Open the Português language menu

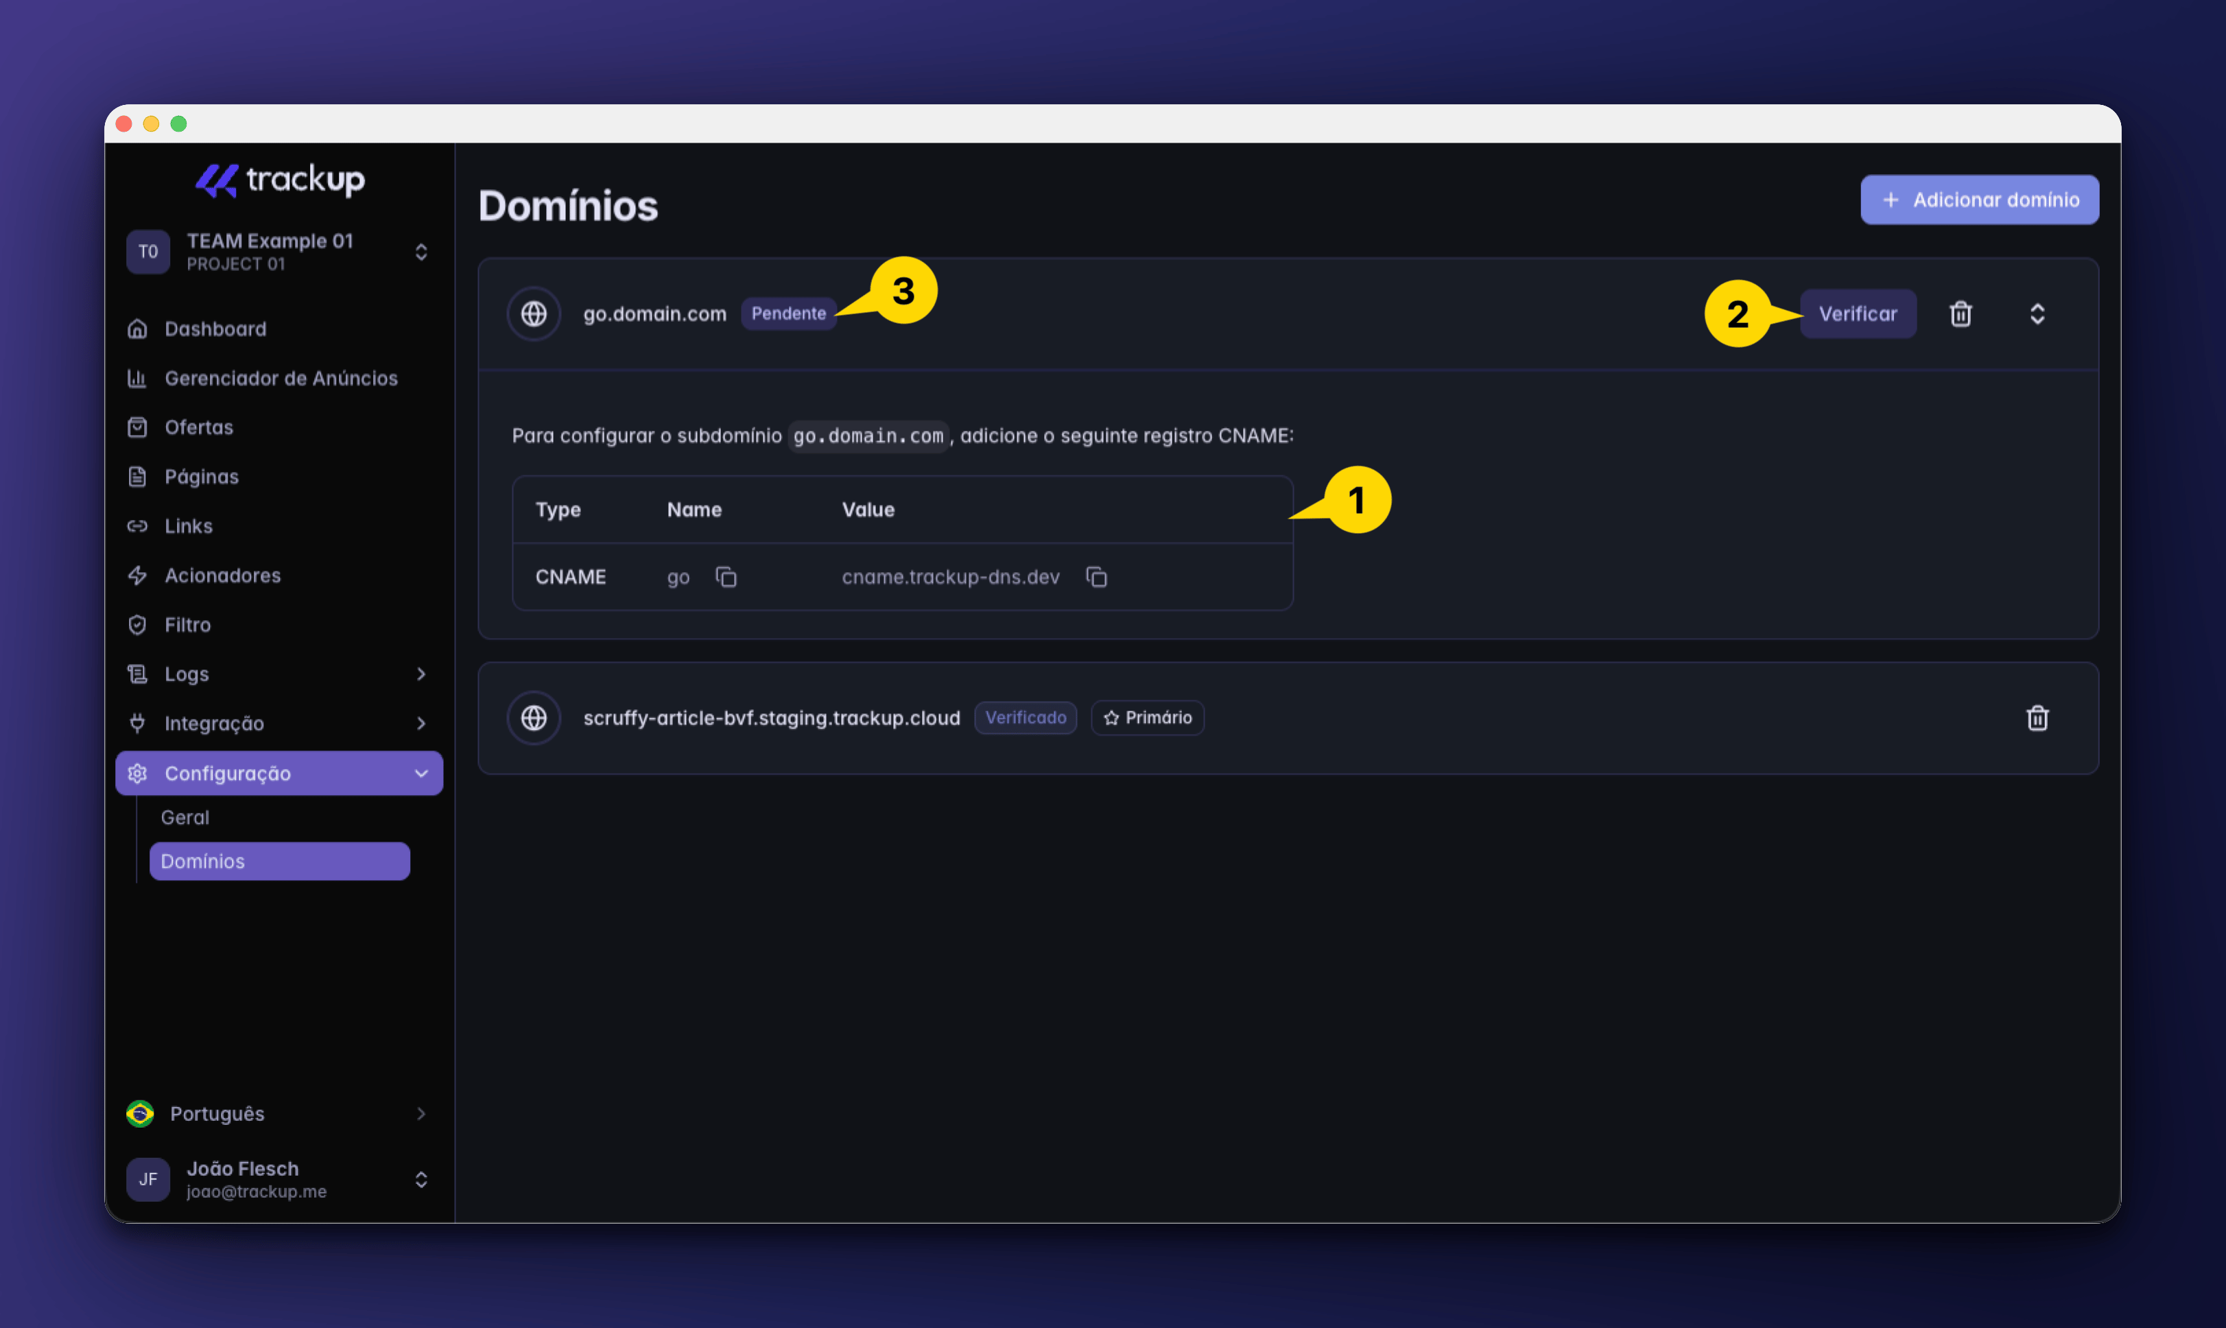[x=279, y=1113]
